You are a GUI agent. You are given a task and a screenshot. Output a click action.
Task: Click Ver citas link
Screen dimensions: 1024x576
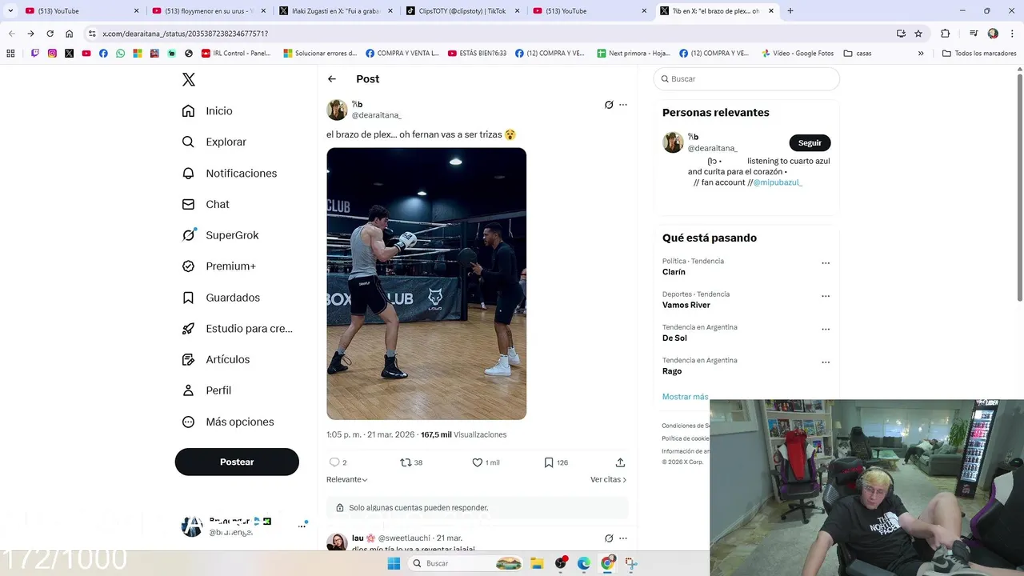609,479
